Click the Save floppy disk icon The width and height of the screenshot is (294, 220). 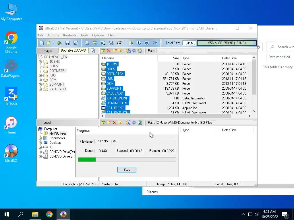(67, 43)
